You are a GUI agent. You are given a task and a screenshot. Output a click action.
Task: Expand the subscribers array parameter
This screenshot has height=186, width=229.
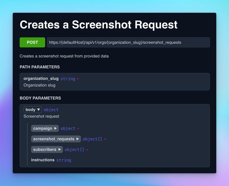pyautogui.click(x=47, y=149)
